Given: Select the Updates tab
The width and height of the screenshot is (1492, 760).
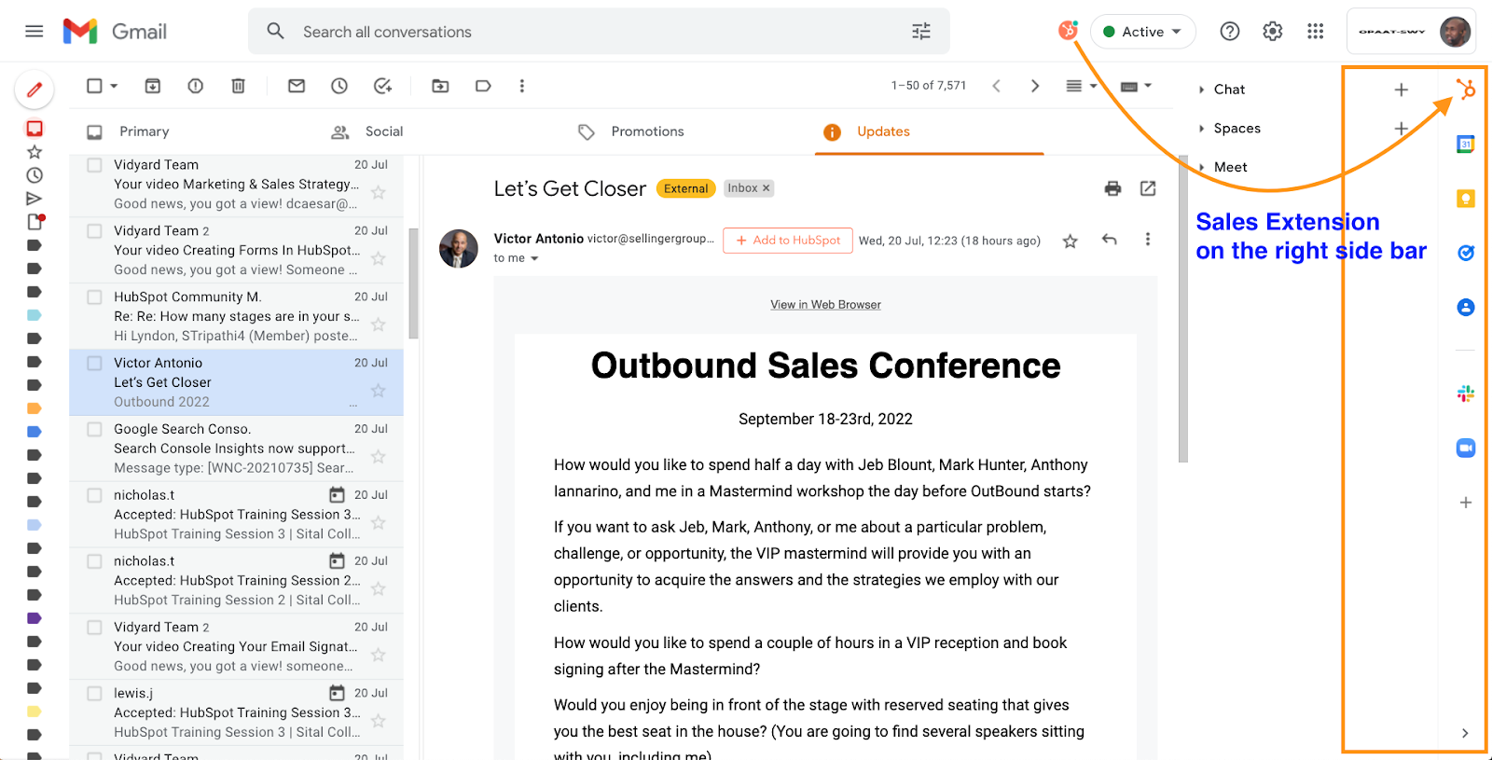Looking at the screenshot, I should click(883, 132).
